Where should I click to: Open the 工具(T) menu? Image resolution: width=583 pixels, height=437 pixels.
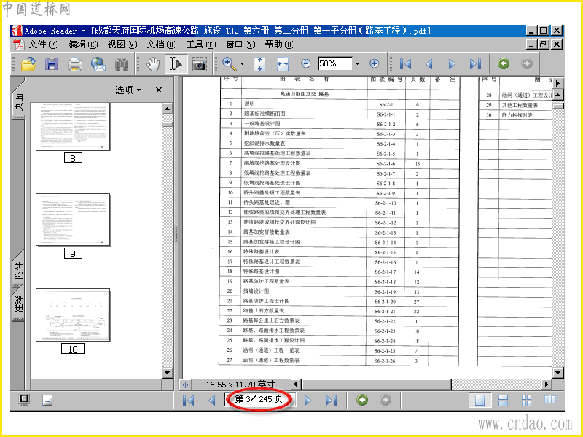click(201, 44)
